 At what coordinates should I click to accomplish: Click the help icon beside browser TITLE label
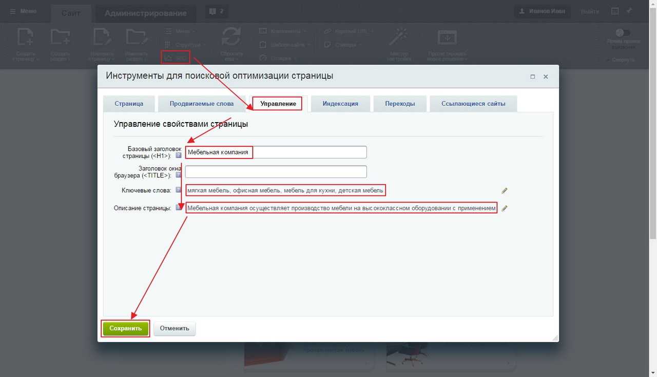[x=178, y=175]
